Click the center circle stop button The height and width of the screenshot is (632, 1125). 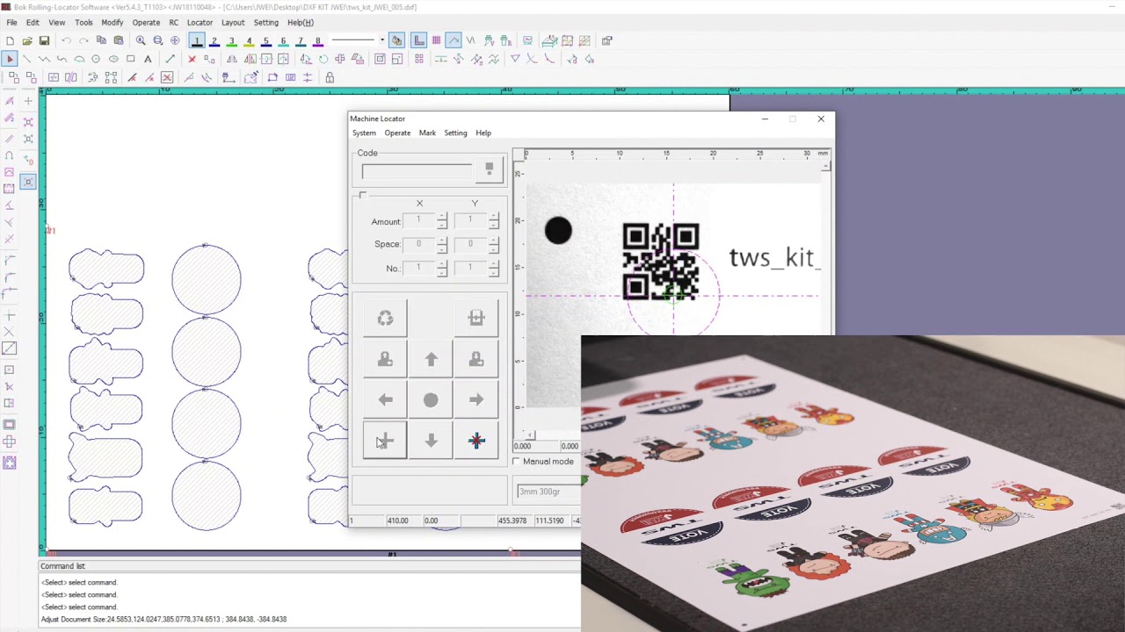click(x=431, y=400)
